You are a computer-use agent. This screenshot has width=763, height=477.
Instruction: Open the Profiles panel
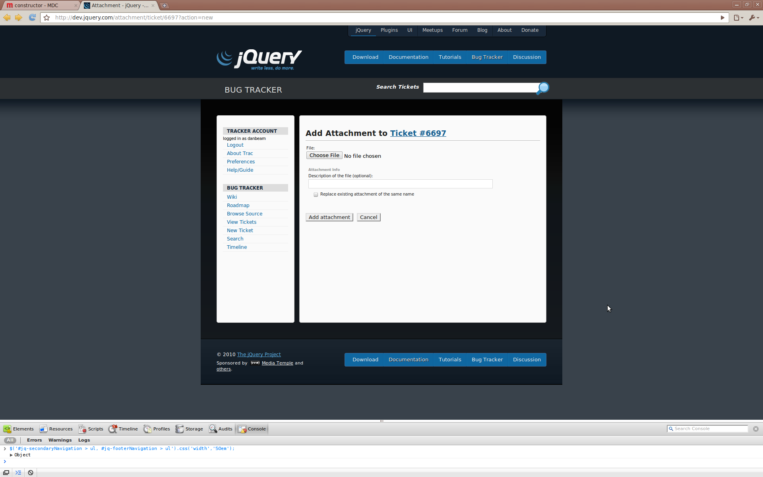[x=157, y=429]
